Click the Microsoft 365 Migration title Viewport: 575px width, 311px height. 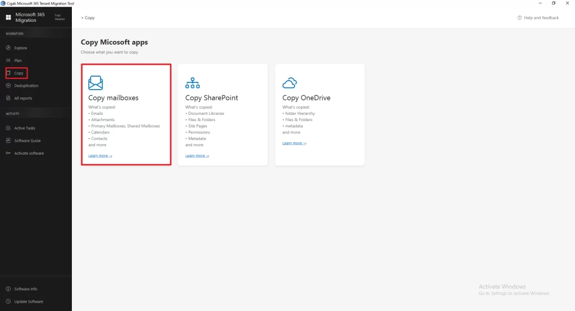click(30, 17)
